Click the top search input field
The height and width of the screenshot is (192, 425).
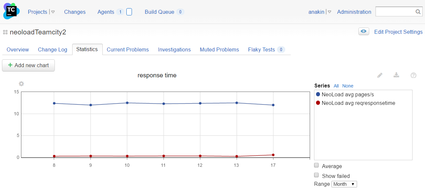click(x=395, y=12)
